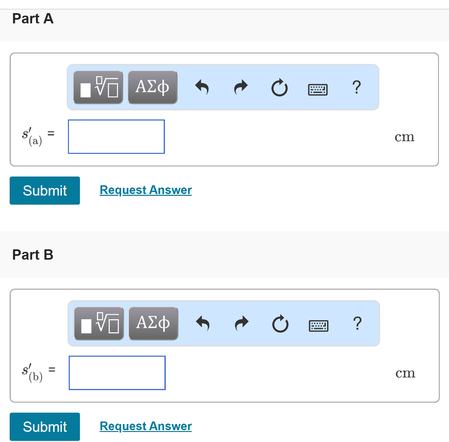Open math templates button in Part A
The image size is (449, 442).
(98, 88)
